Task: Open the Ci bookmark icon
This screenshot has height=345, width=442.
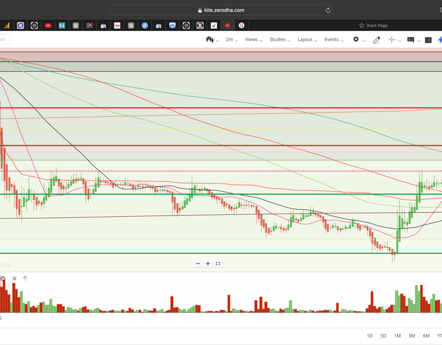Action: pos(62,26)
